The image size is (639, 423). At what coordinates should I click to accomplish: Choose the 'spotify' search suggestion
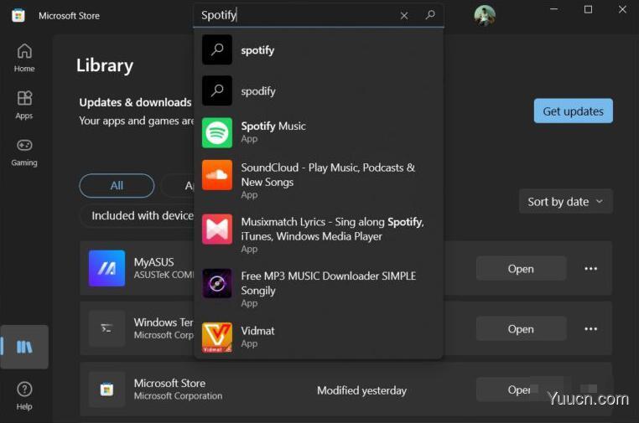(x=319, y=50)
